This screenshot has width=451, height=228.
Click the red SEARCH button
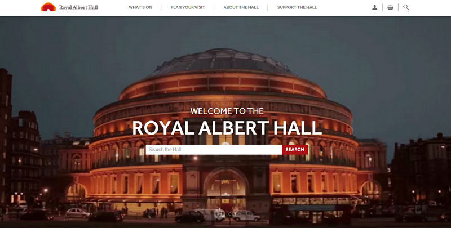(x=295, y=150)
